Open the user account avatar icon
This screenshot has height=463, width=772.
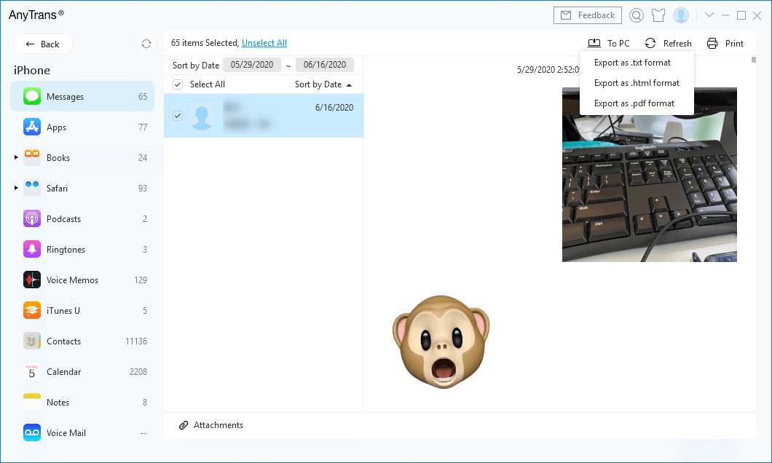click(681, 15)
